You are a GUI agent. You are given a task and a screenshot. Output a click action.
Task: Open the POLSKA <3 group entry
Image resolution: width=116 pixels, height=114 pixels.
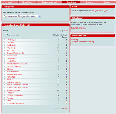click(11, 48)
